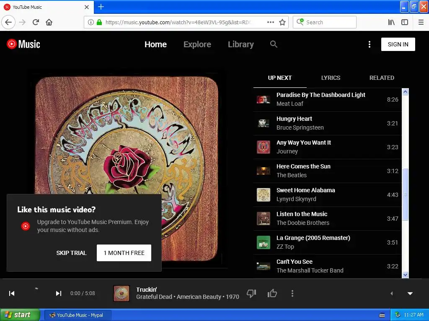The height and width of the screenshot is (321, 429).
Task: Play Any Way You Want It by Journey
Action: 327,147
